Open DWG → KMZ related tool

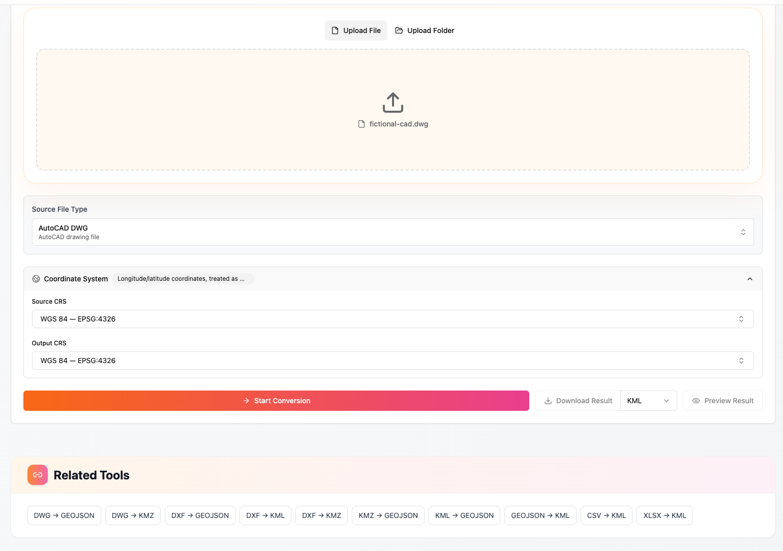133,515
